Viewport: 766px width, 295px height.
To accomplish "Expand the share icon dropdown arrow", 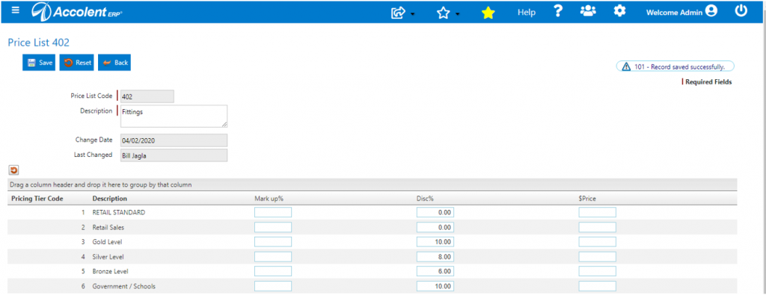I will 413,14.
